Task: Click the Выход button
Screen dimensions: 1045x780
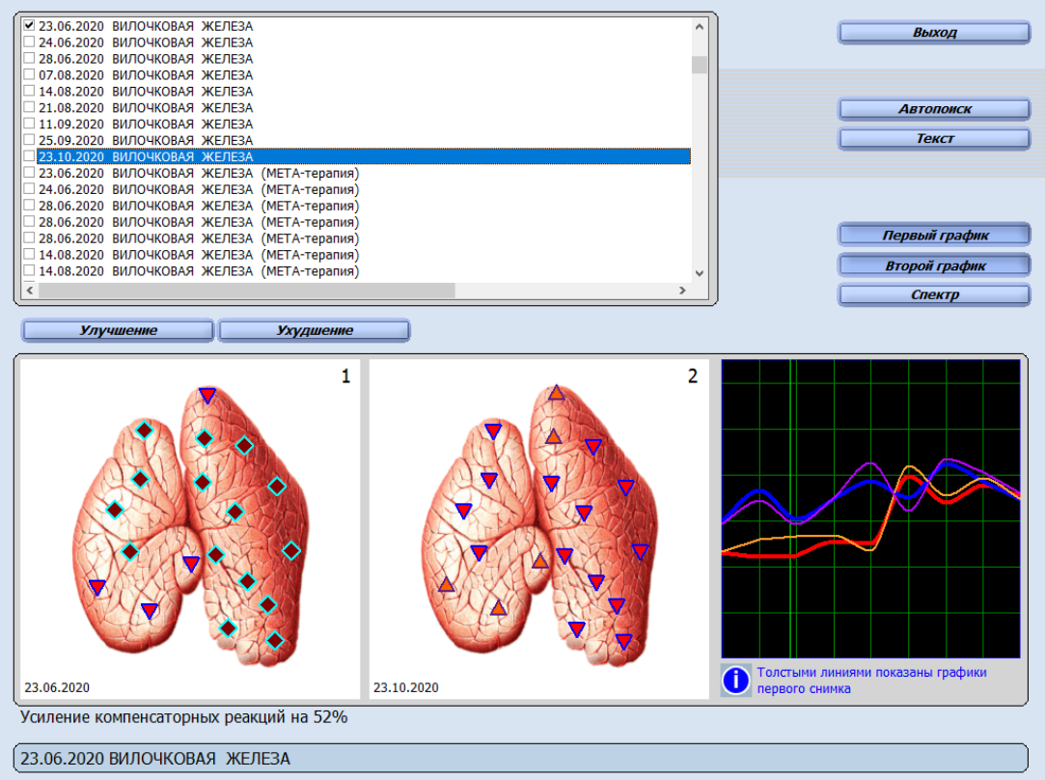Action: (934, 33)
